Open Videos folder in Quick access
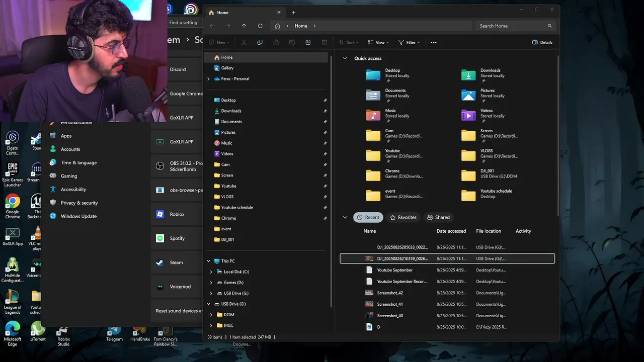 482,116
